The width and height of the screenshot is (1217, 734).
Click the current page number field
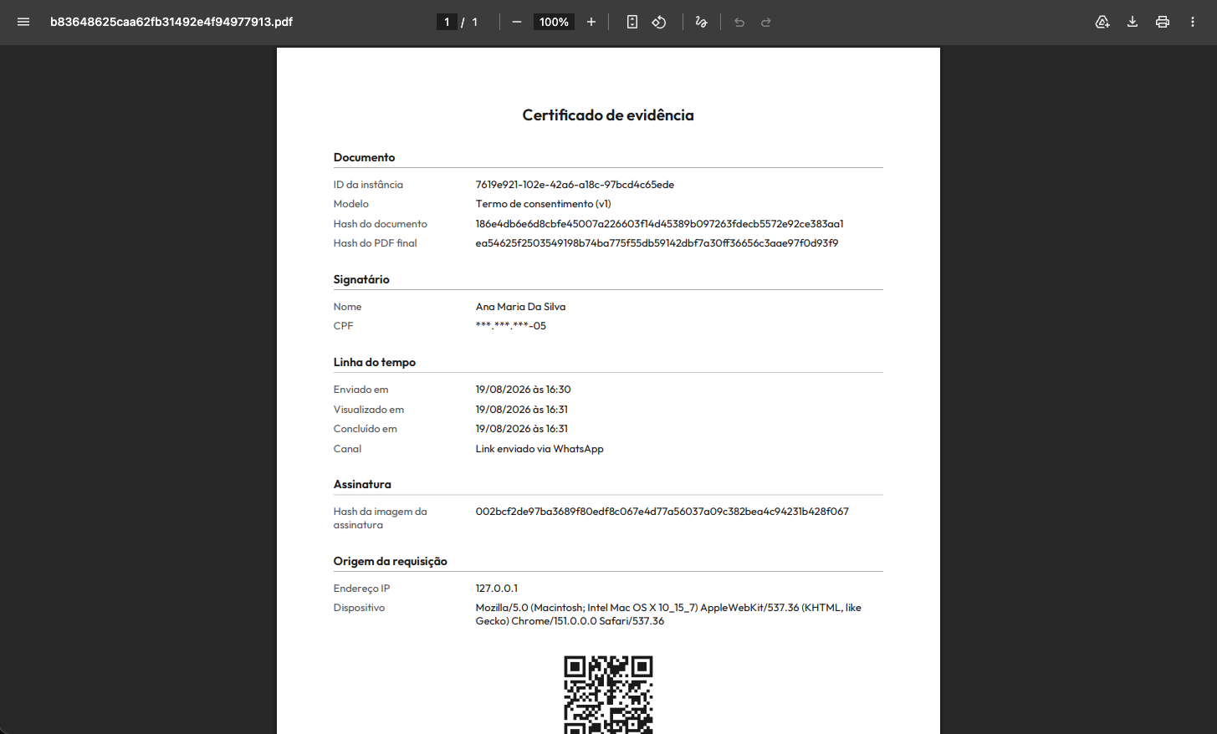447,22
